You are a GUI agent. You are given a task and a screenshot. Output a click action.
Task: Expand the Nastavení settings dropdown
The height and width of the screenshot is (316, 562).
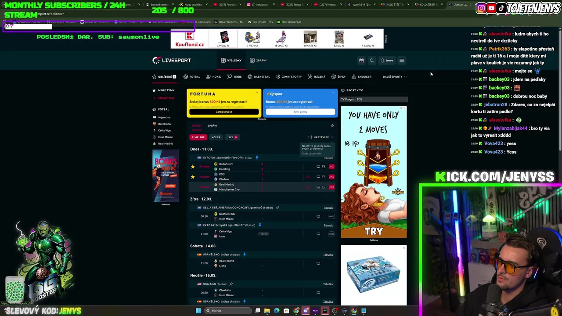321,137
